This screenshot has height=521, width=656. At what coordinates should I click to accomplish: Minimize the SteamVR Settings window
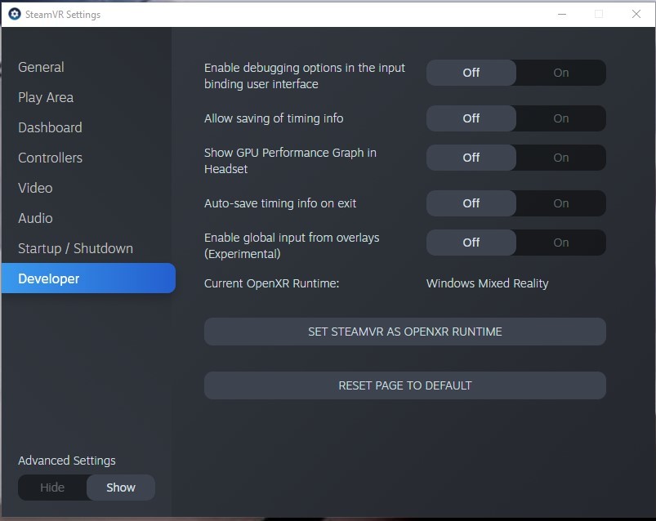coord(562,14)
